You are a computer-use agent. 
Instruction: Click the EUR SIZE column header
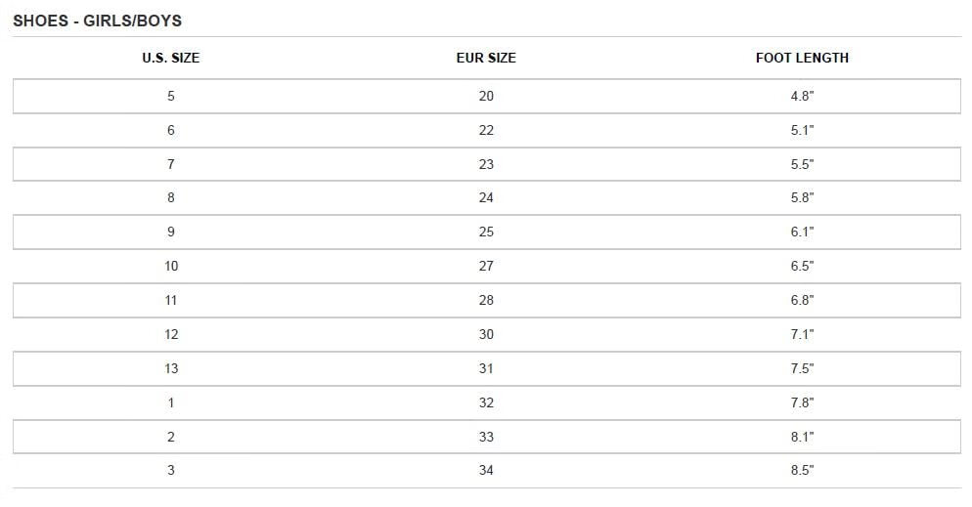pos(486,58)
